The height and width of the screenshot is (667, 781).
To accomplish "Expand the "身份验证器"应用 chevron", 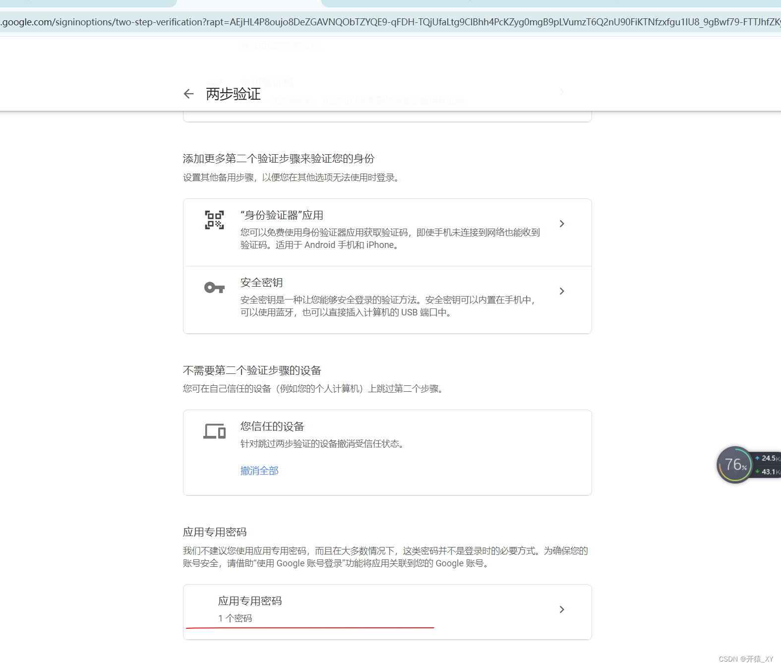I will point(562,224).
